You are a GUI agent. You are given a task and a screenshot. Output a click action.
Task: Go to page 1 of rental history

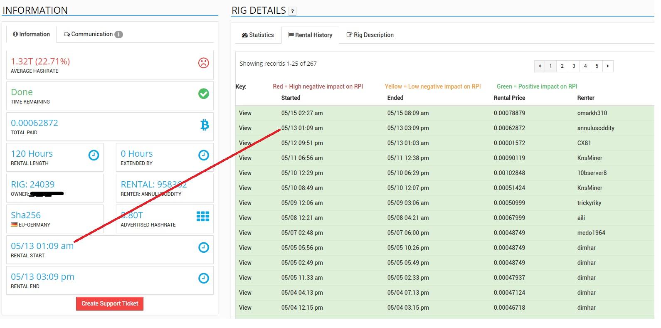coord(551,66)
